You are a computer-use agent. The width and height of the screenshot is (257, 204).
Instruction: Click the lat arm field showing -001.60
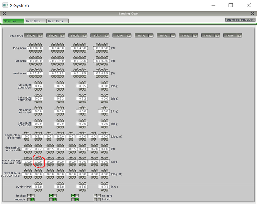click(57, 61)
